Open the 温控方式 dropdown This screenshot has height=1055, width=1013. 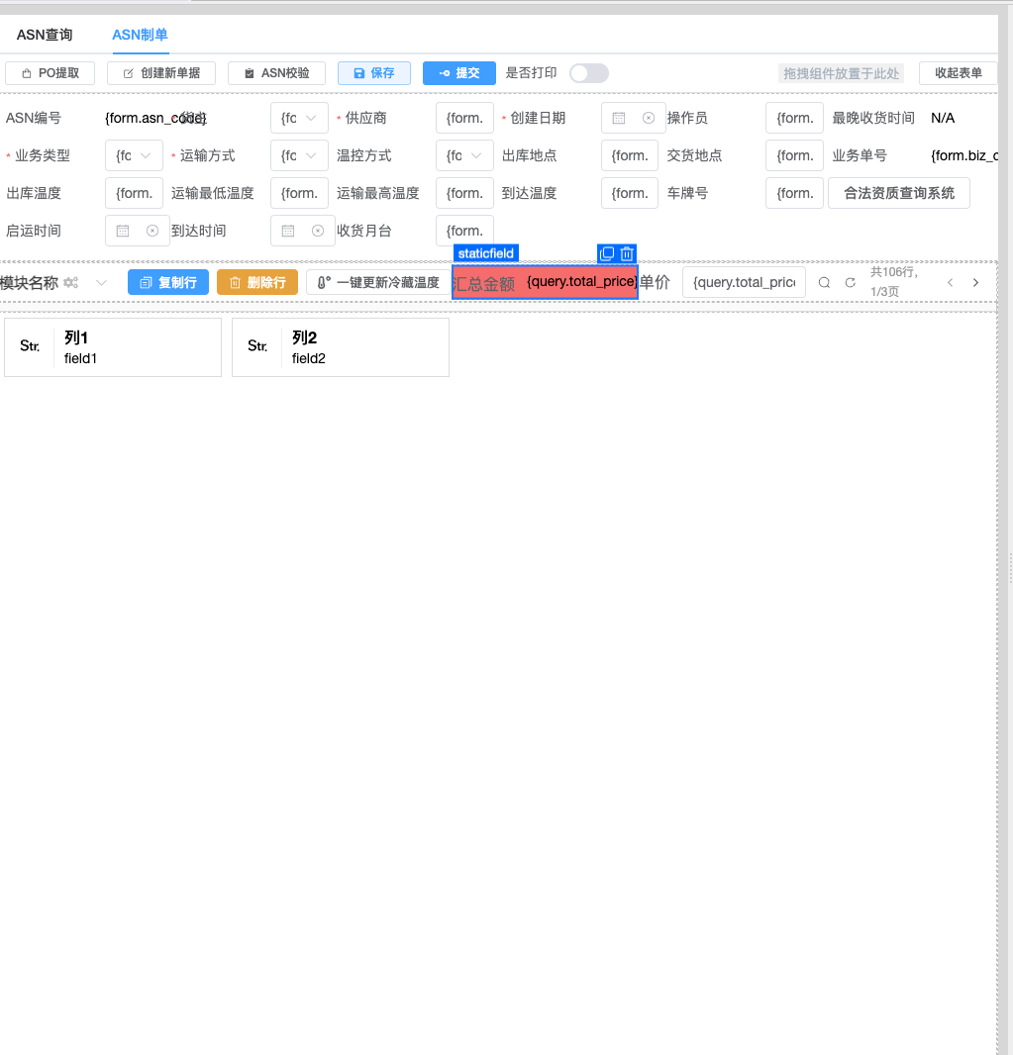coord(464,155)
